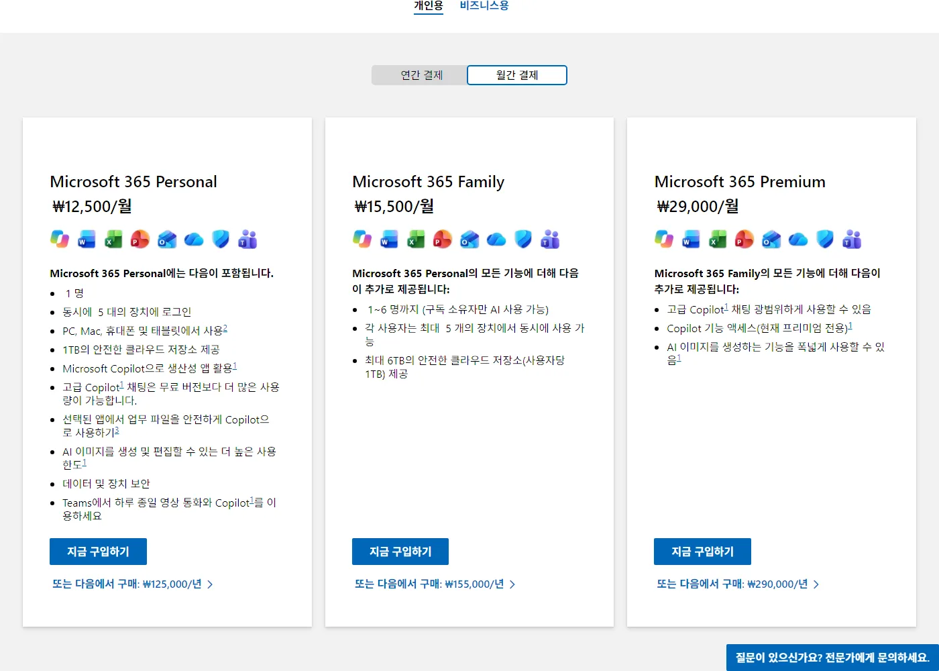The height and width of the screenshot is (671, 939).
Task: Click footnote 3 after Copilot으로 사용하기
Action: click(x=117, y=431)
